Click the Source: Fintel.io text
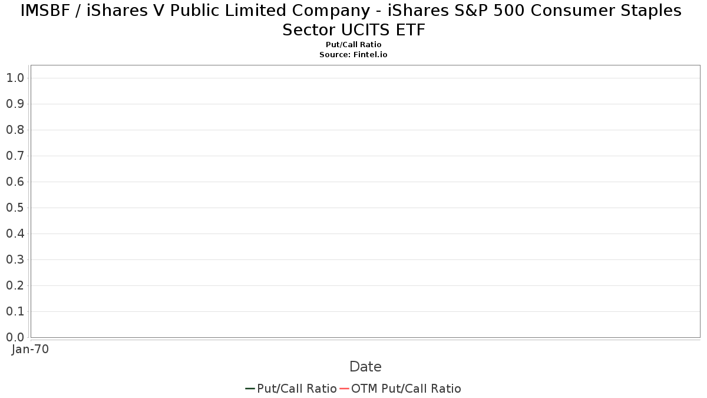The height and width of the screenshot is (398, 707). 353,54
